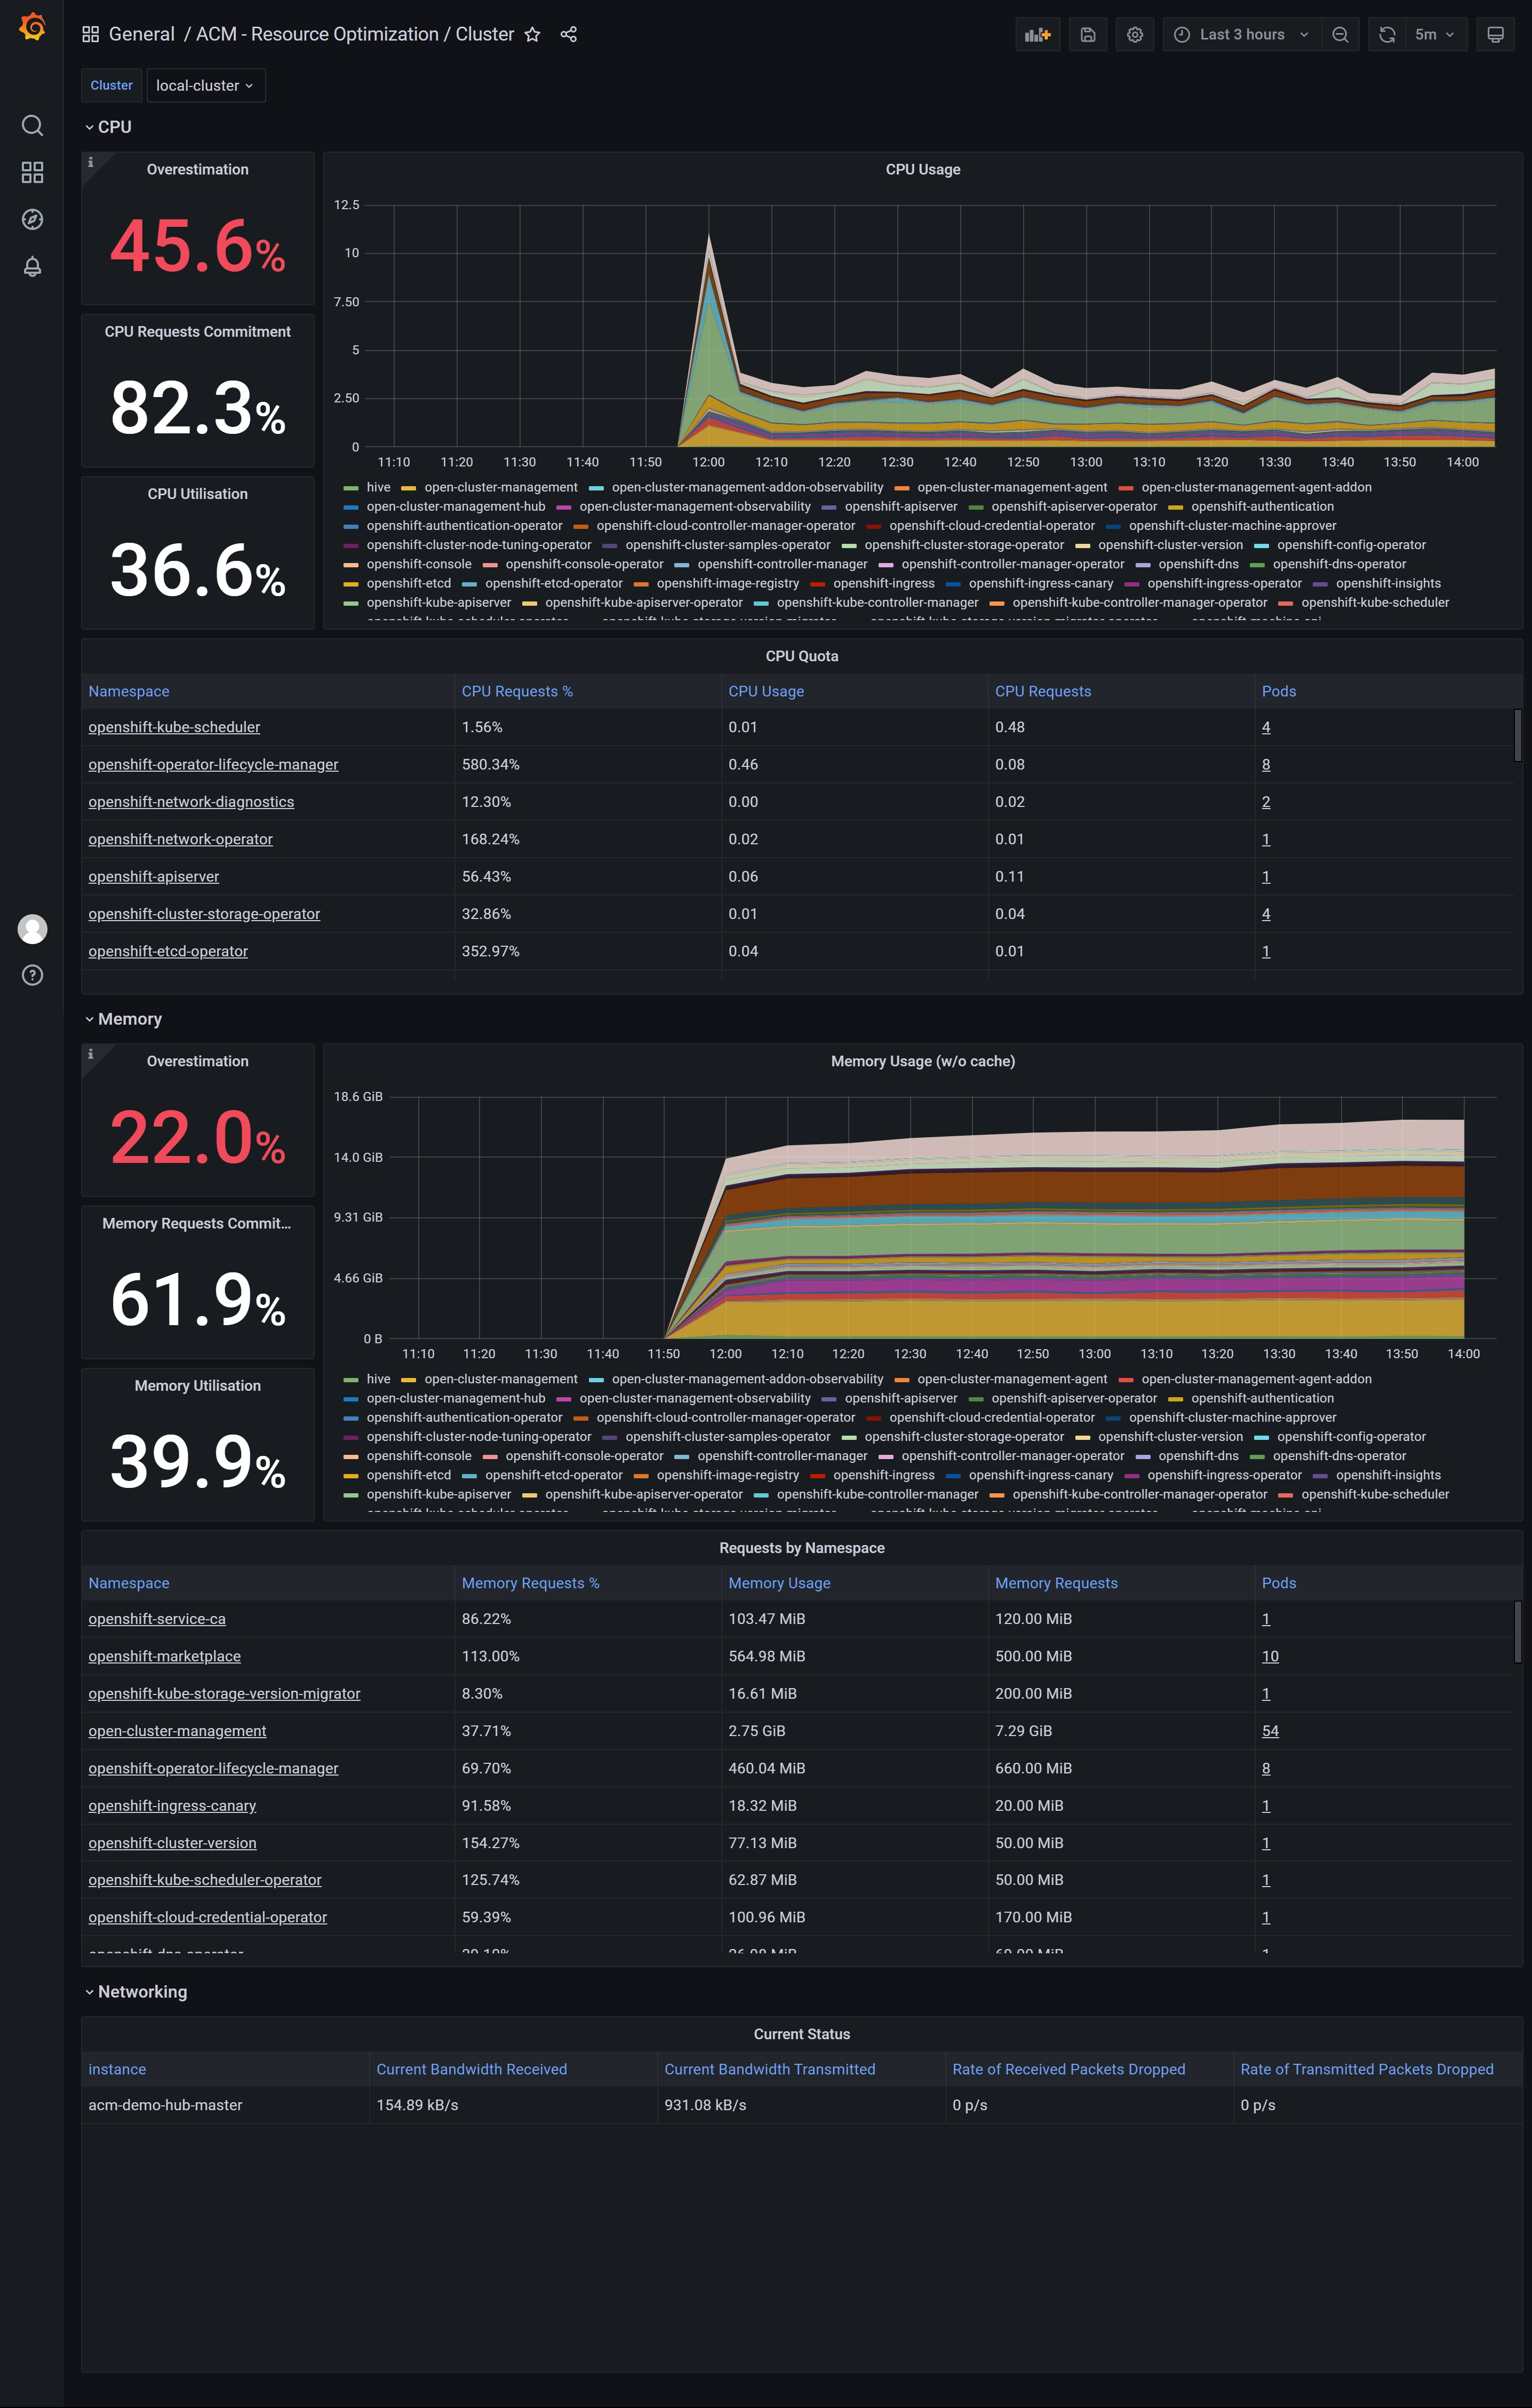Sort by CPU Requests % column header
Viewport: 1532px width, 2408px height.
point(517,691)
